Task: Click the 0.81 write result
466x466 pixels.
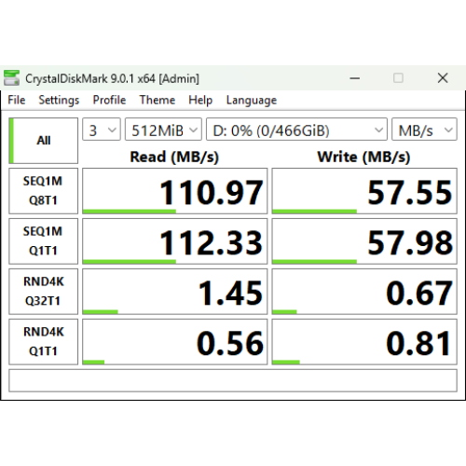Action: coord(364,342)
